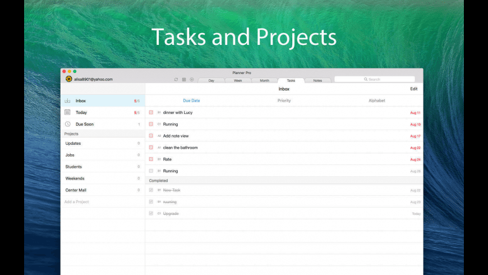Uncheck completed Upgrade task

(151, 213)
